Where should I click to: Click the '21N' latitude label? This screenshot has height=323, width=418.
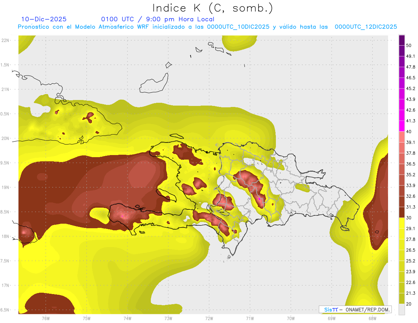(x=6, y=89)
